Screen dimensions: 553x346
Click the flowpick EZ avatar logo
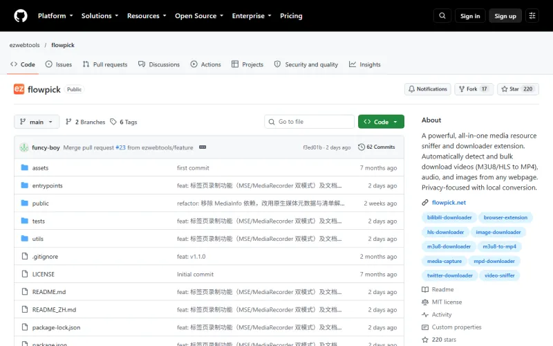19,89
